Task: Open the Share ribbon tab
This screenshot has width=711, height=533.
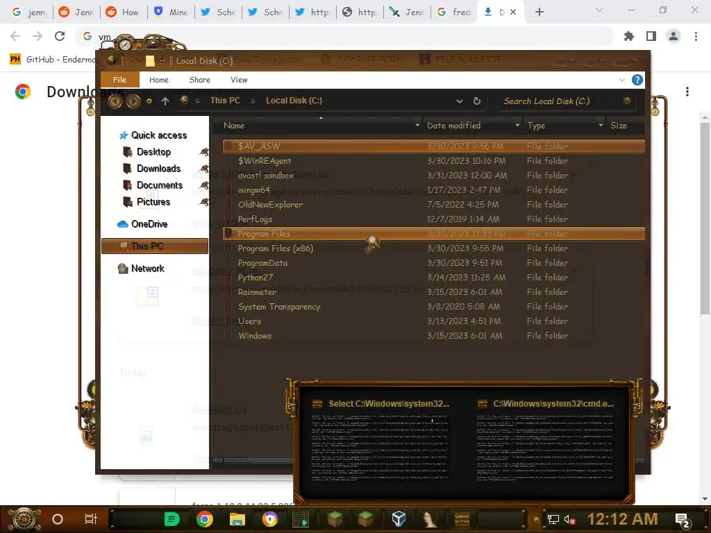Action: click(199, 80)
